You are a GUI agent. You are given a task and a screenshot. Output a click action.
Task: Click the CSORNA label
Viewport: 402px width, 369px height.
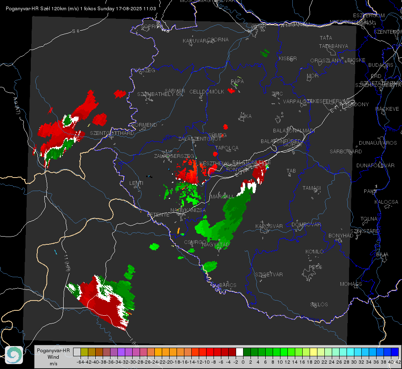coord(218,40)
